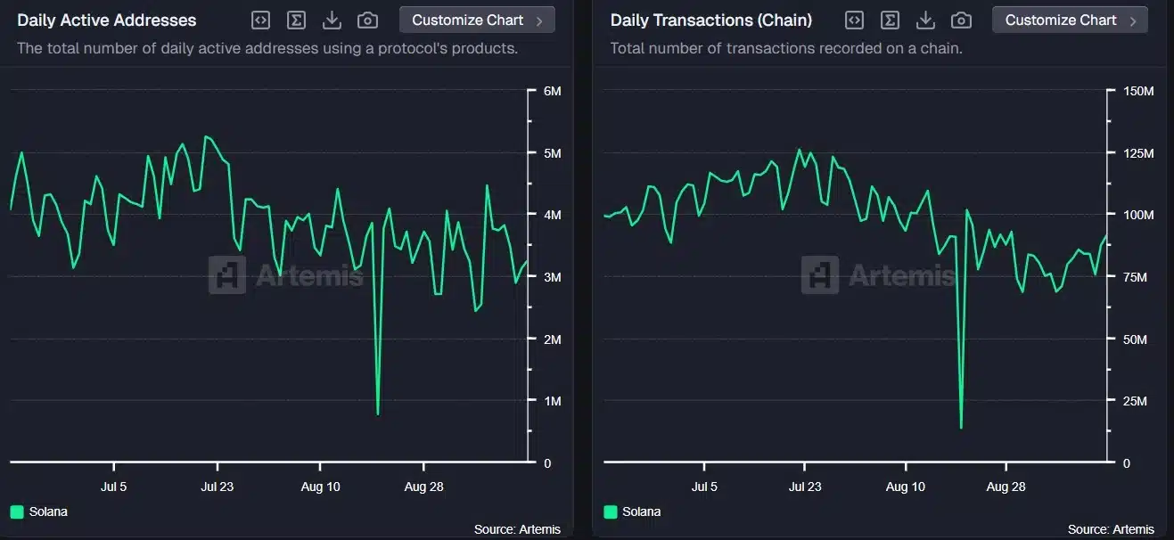Take screenshot of Daily Transactions chart
Image resolution: width=1174 pixels, height=540 pixels.
coord(961,20)
